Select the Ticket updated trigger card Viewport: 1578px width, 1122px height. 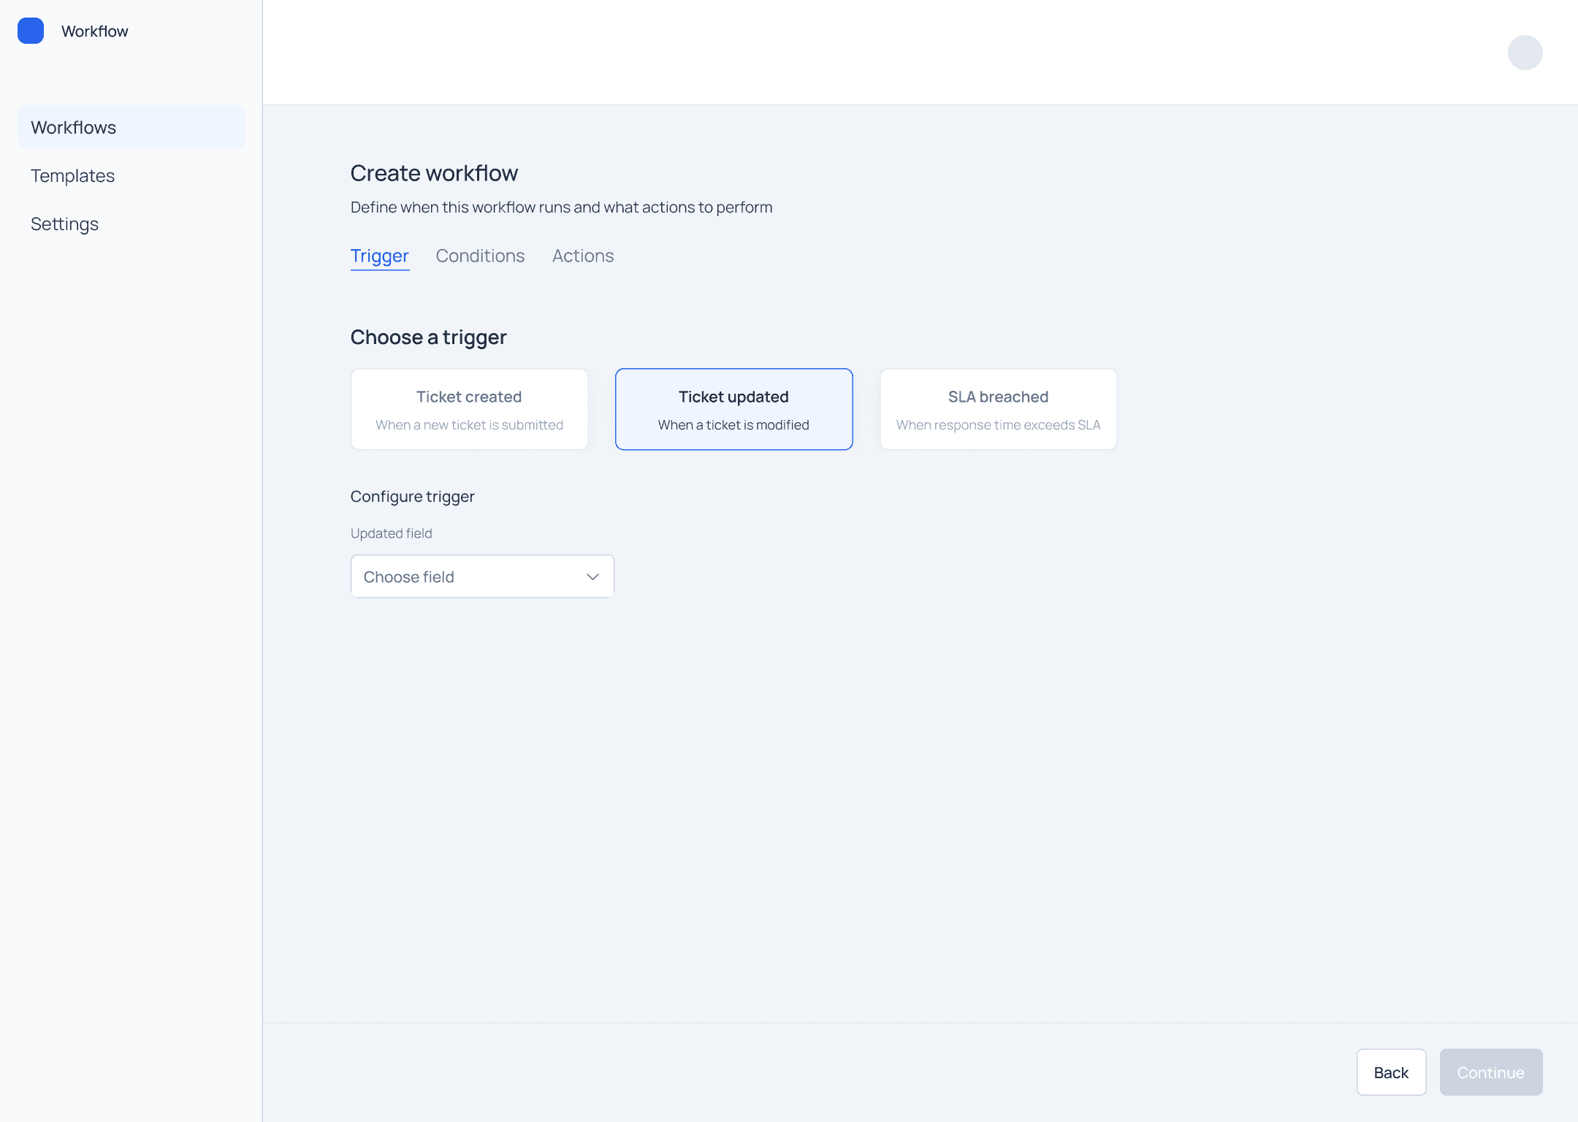733,409
